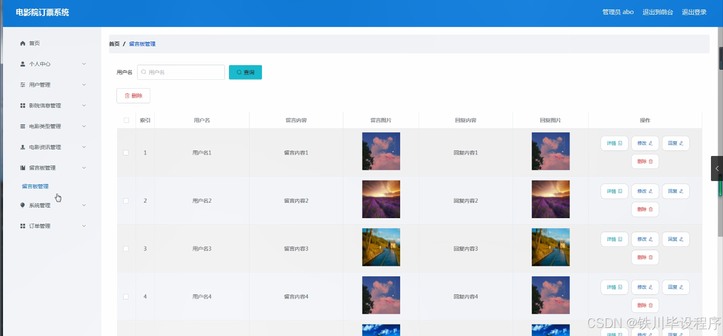Click the person icon for 个人中心

(23, 64)
